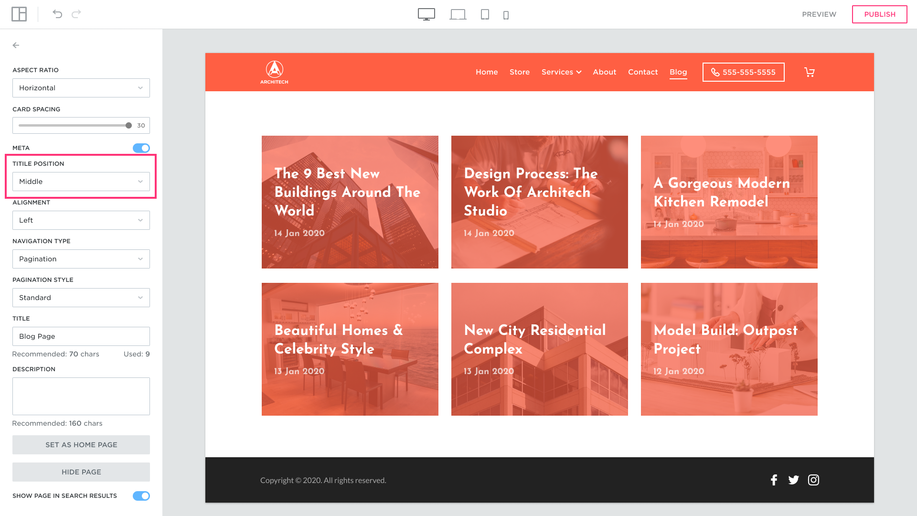Switch to mobile phone view
917x516 pixels.
(x=506, y=15)
